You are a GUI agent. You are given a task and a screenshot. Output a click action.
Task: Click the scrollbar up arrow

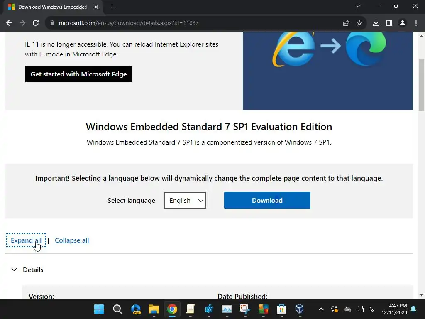(421, 36)
